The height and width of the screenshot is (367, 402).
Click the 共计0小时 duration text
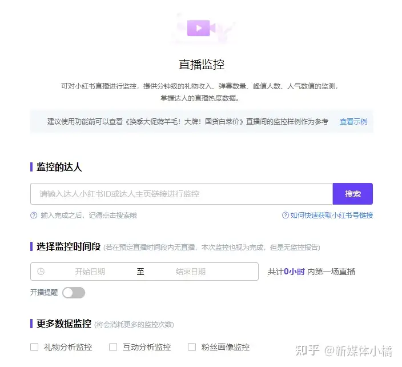click(x=286, y=272)
